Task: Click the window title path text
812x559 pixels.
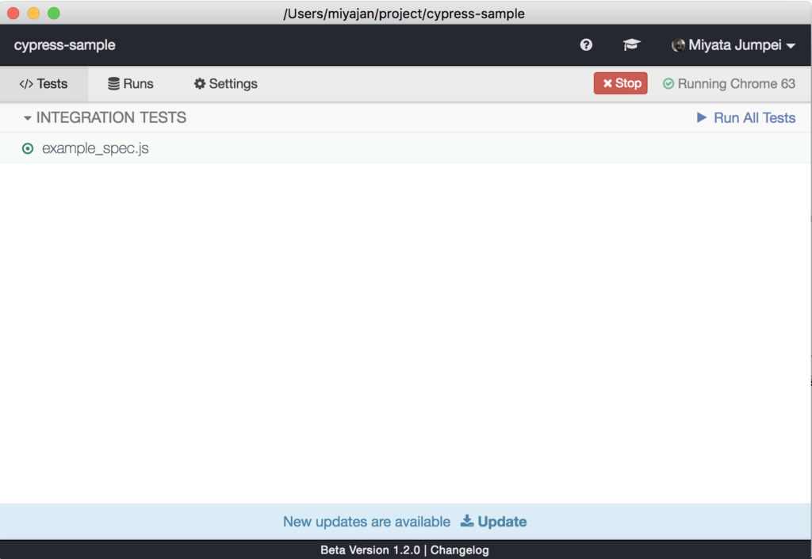Action: pyautogui.click(x=404, y=13)
